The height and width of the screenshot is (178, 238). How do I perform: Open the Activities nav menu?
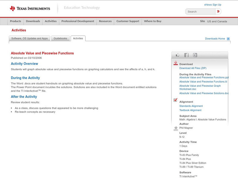(x=51, y=21)
